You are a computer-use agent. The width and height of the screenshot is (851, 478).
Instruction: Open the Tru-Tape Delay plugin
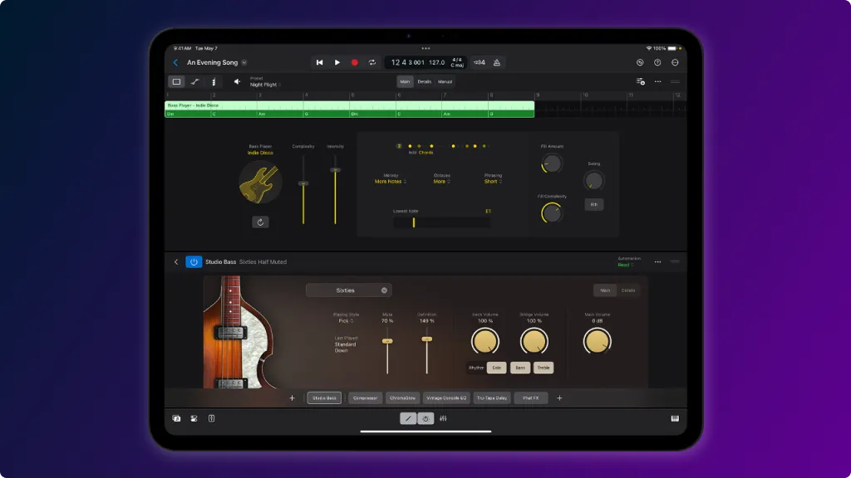coord(491,398)
